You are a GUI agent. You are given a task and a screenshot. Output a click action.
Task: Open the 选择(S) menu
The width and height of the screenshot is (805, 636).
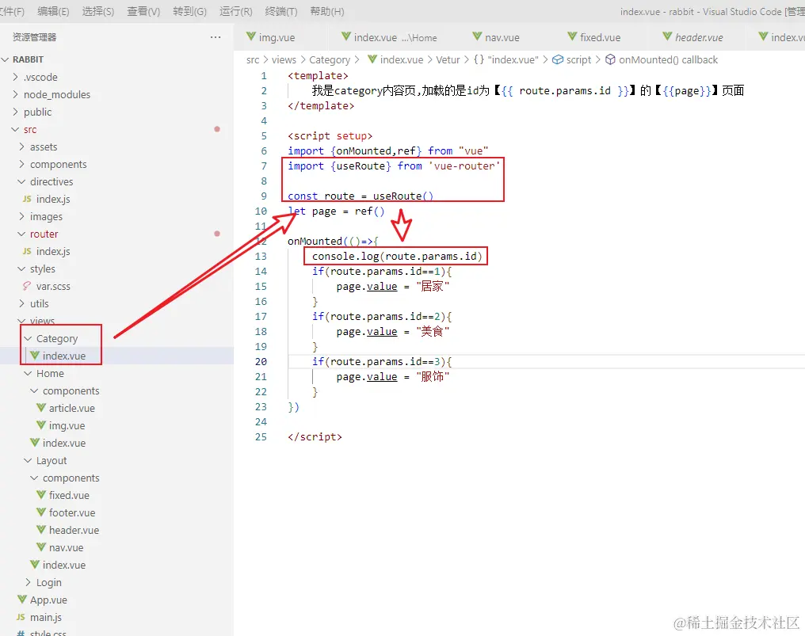pos(98,11)
